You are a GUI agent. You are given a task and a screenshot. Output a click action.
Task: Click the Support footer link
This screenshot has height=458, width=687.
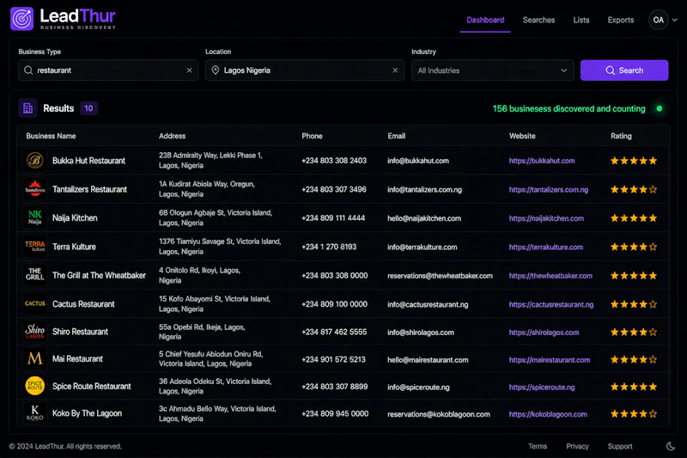tap(620, 446)
